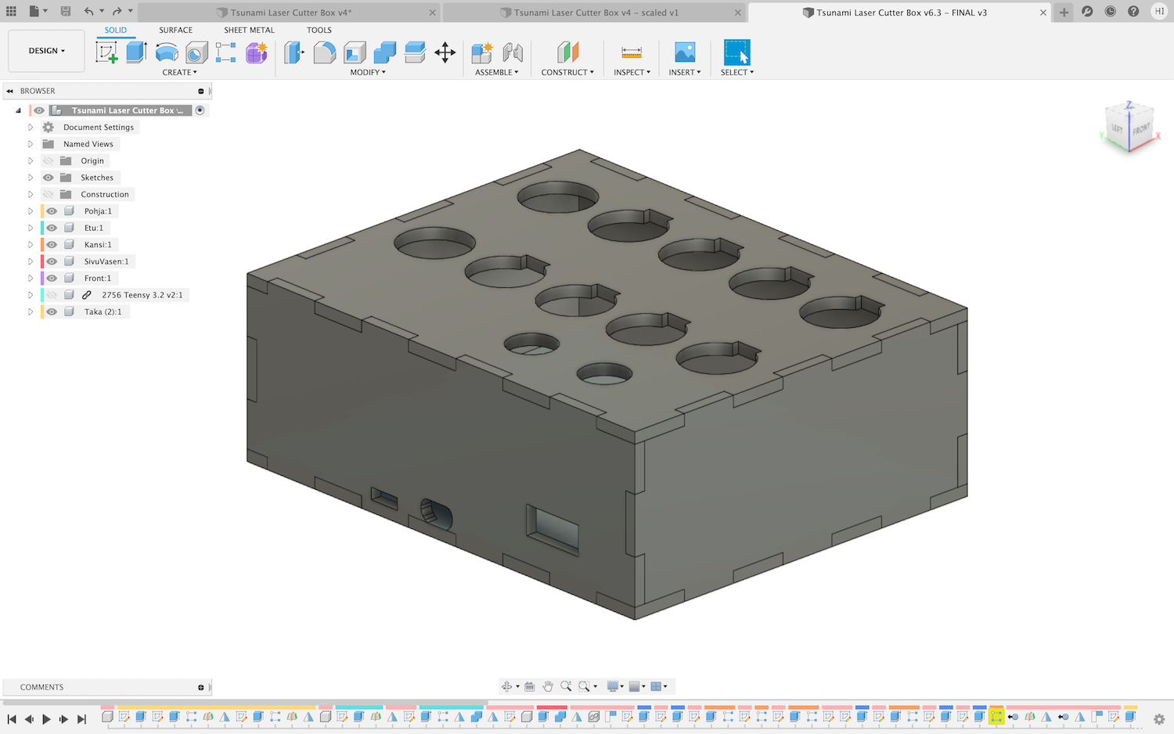Click the ViewCube FRONT face
The width and height of the screenshot is (1174, 734).
1140,128
